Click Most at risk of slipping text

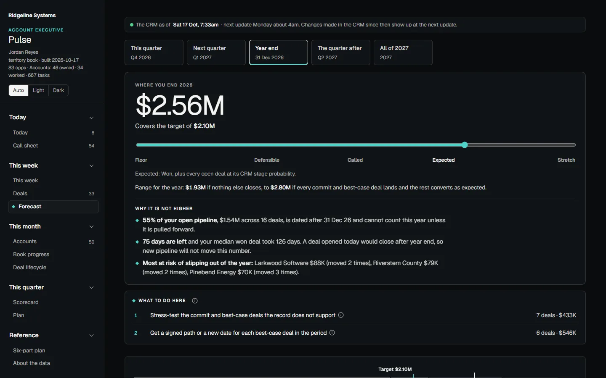[198, 263]
